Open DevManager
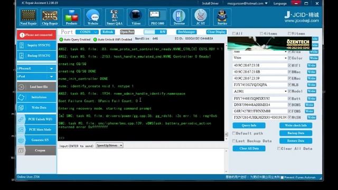The width and height of the screenshot is (338, 190). click(x=186, y=32)
